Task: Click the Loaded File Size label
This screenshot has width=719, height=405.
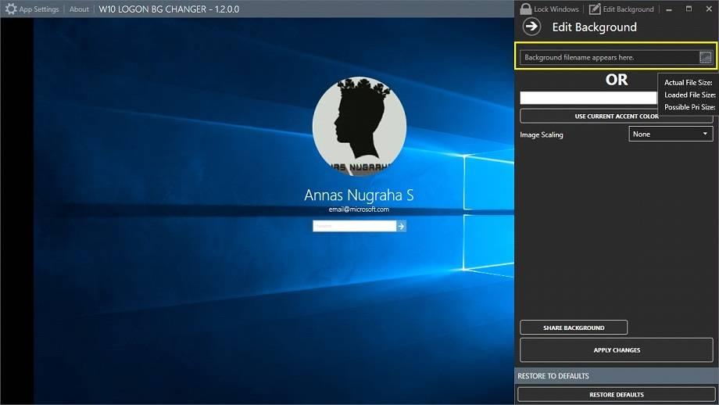Action: pyautogui.click(x=690, y=95)
